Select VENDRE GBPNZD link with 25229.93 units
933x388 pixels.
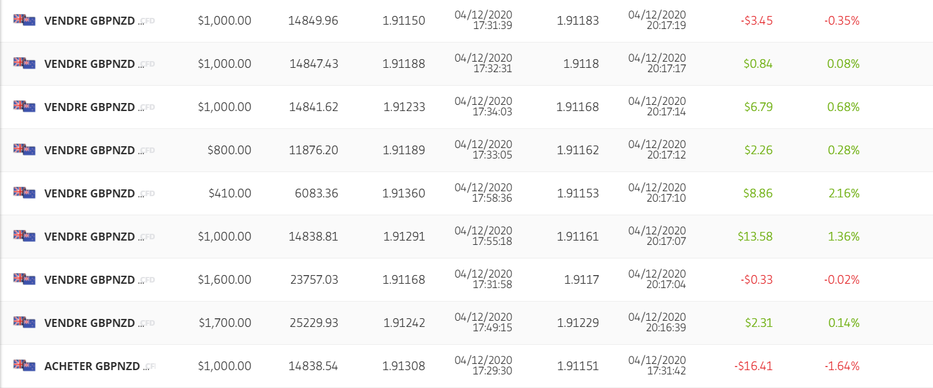[x=89, y=323]
